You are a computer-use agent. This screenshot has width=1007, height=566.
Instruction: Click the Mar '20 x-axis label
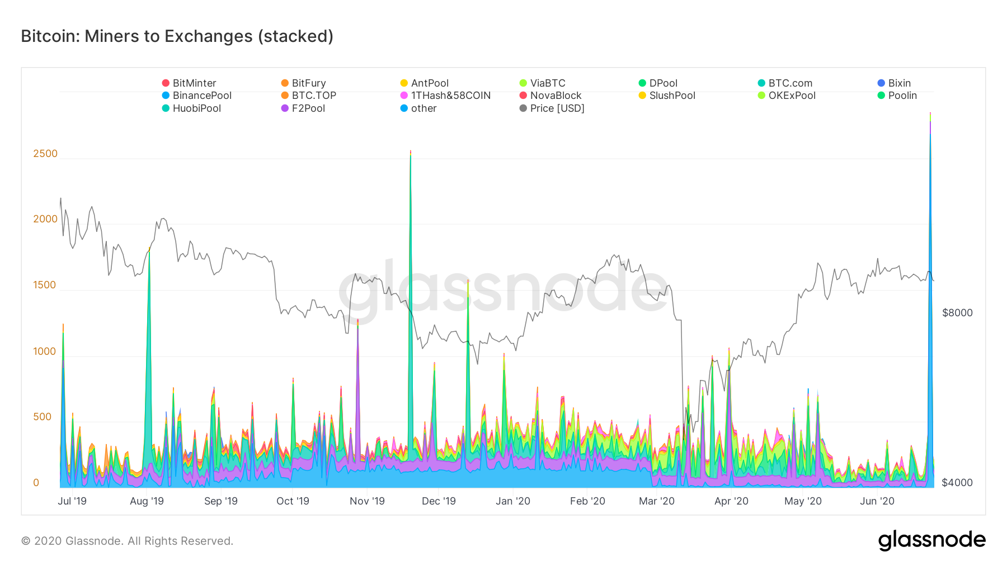(657, 501)
